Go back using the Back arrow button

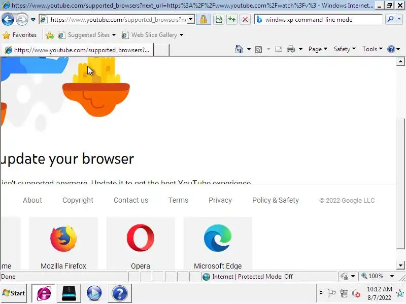(8, 20)
